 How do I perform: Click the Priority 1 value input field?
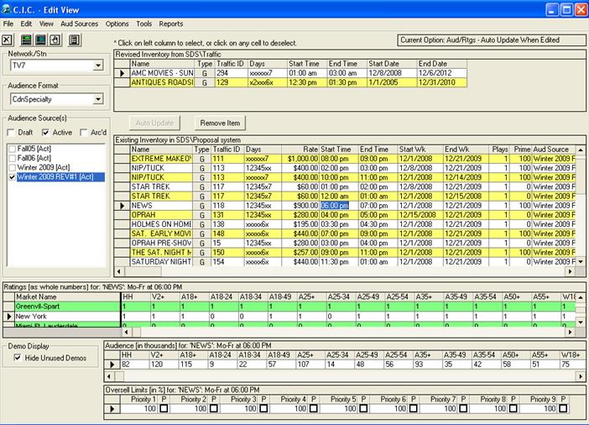138,409
